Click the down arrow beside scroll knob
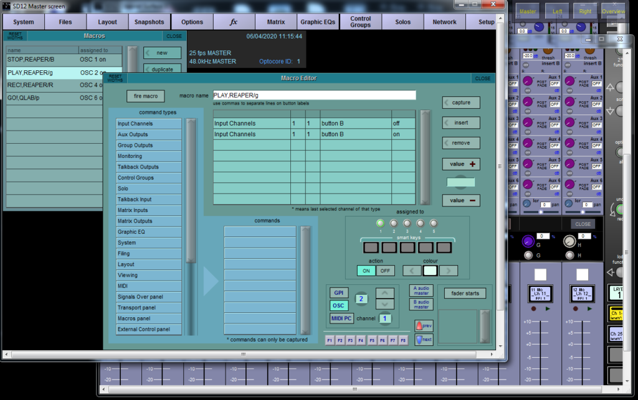Viewport: 638px width, 400px height. click(611, 111)
